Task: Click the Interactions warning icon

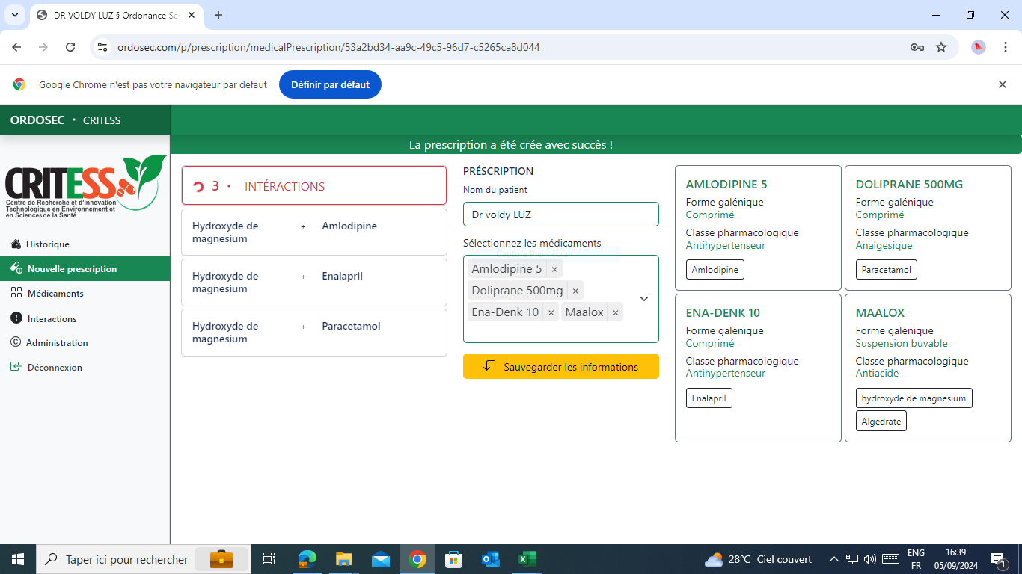Action: (16, 318)
